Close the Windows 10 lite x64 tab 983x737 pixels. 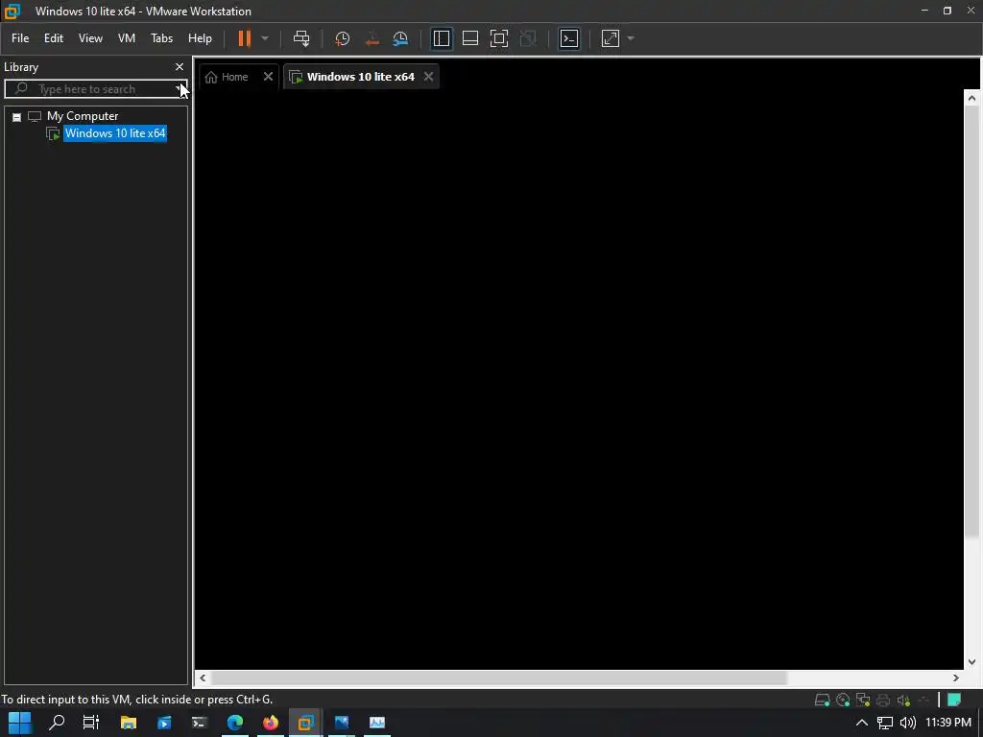pos(428,77)
